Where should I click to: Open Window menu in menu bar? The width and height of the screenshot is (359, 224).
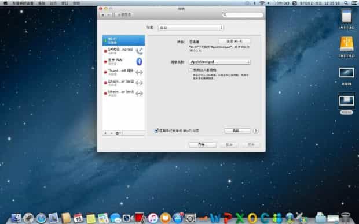coord(65,3)
